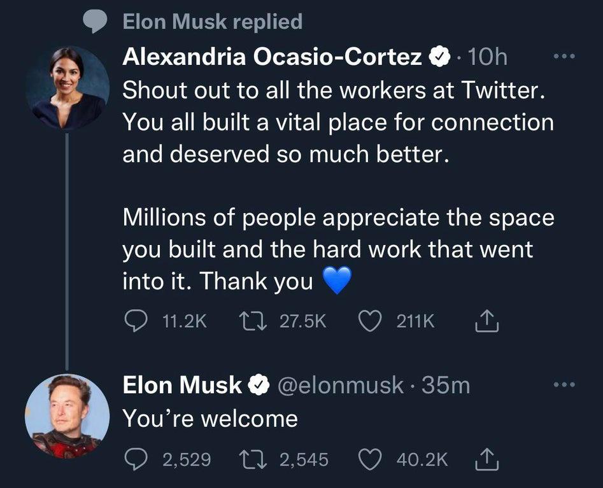Click the speech bubble icon beside "Elon Musk replied"
This screenshot has height=488, width=603.
coord(96,22)
